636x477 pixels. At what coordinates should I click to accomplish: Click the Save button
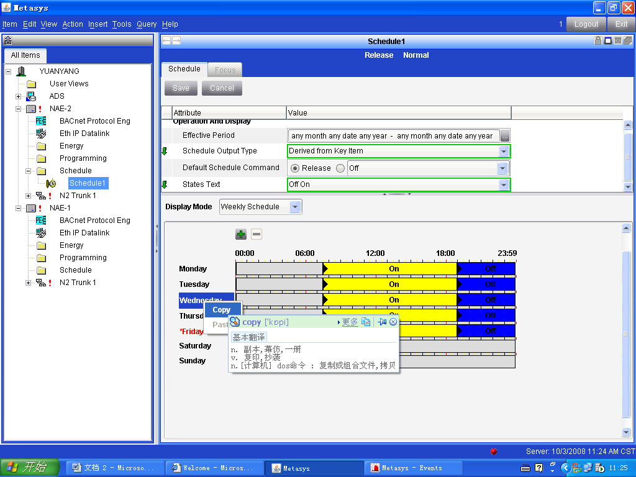pyautogui.click(x=181, y=88)
